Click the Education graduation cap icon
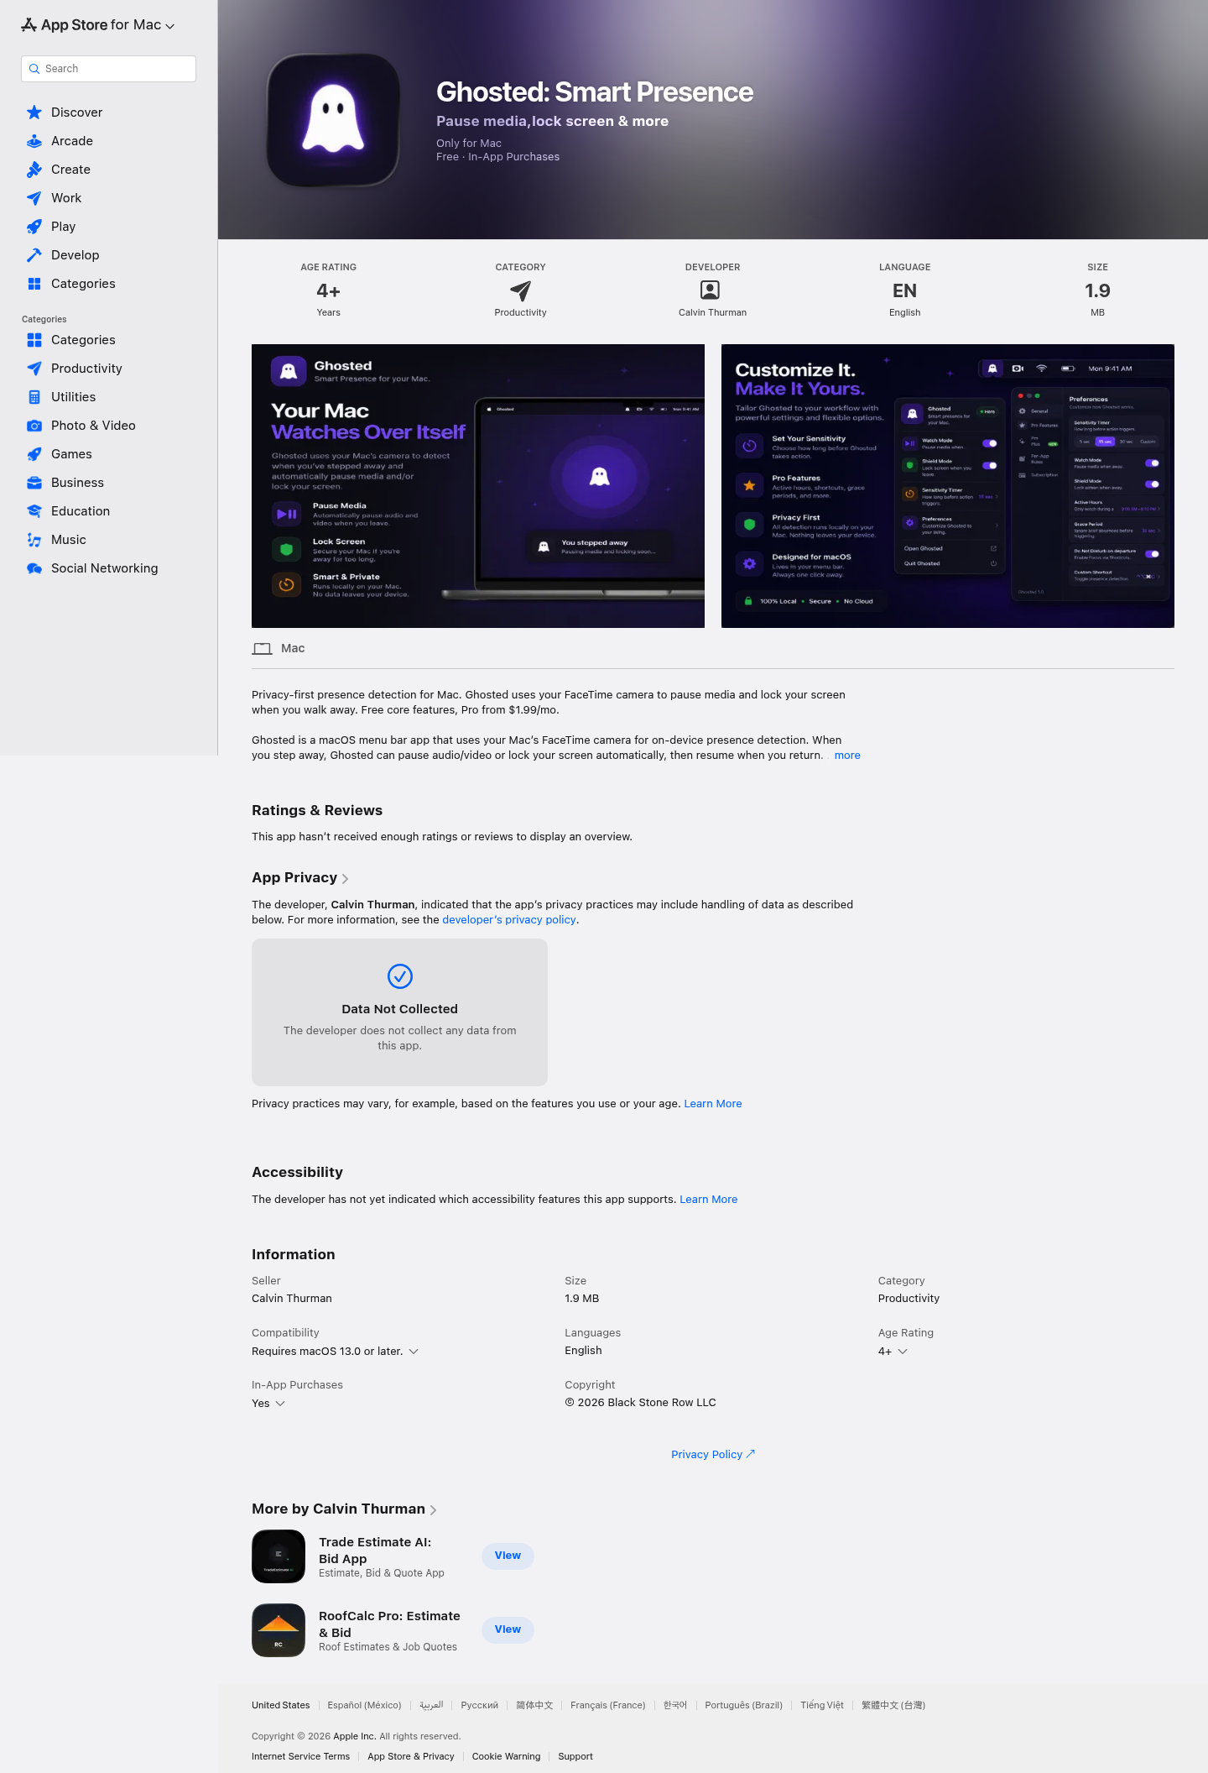This screenshot has height=1773, width=1208. [x=34, y=511]
